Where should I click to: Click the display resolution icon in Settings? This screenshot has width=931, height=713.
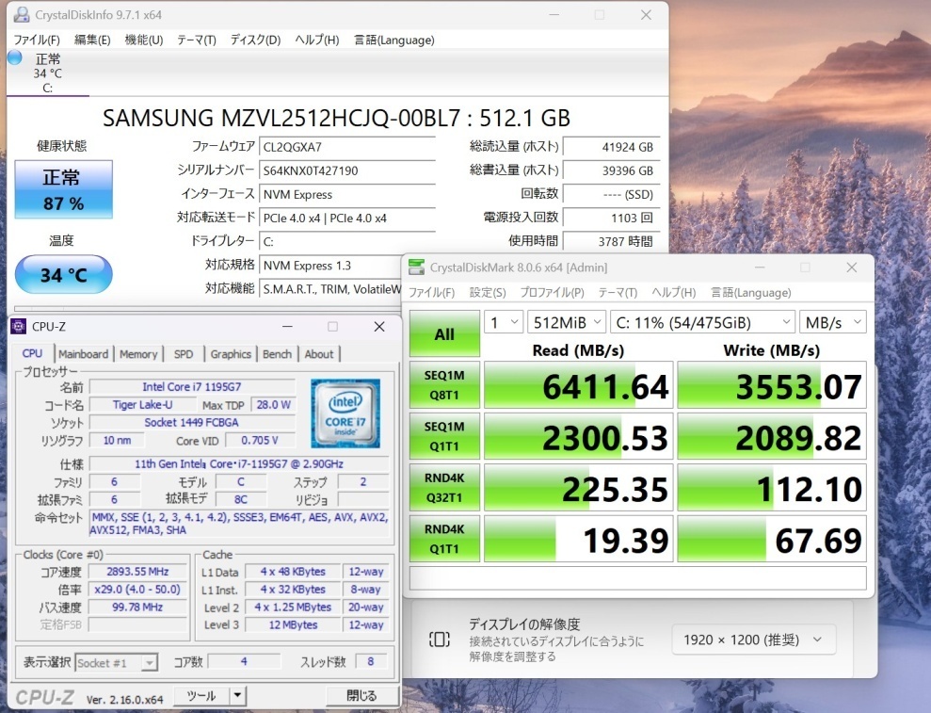440,640
